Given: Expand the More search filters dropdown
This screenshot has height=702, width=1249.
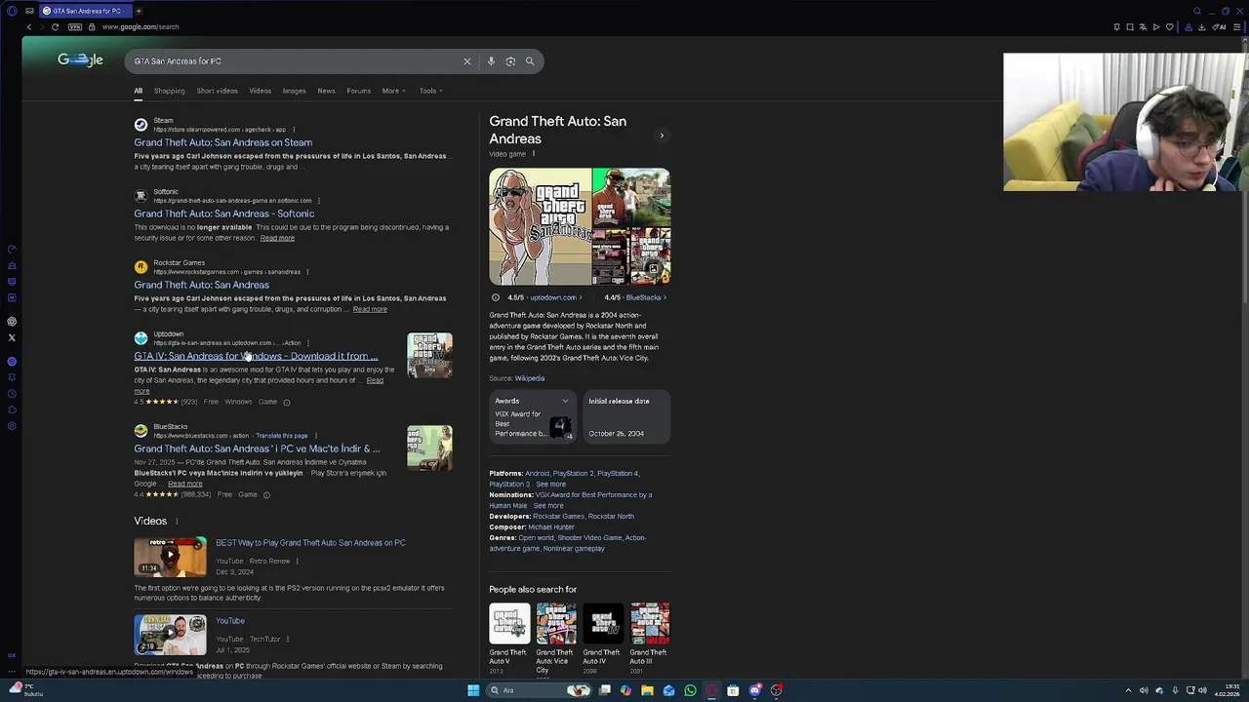Looking at the screenshot, I should 392,91.
